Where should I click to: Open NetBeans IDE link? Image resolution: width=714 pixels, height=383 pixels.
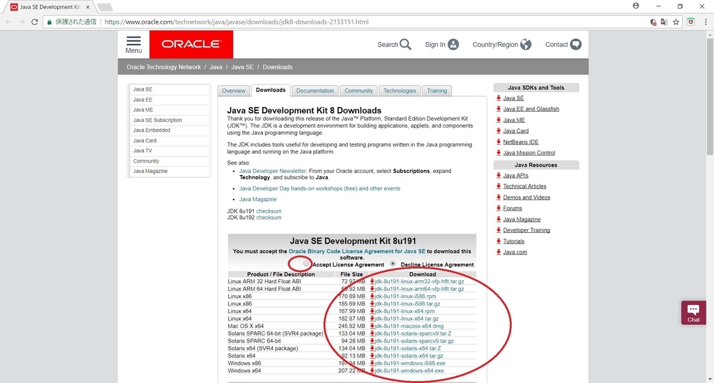tap(520, 142)
